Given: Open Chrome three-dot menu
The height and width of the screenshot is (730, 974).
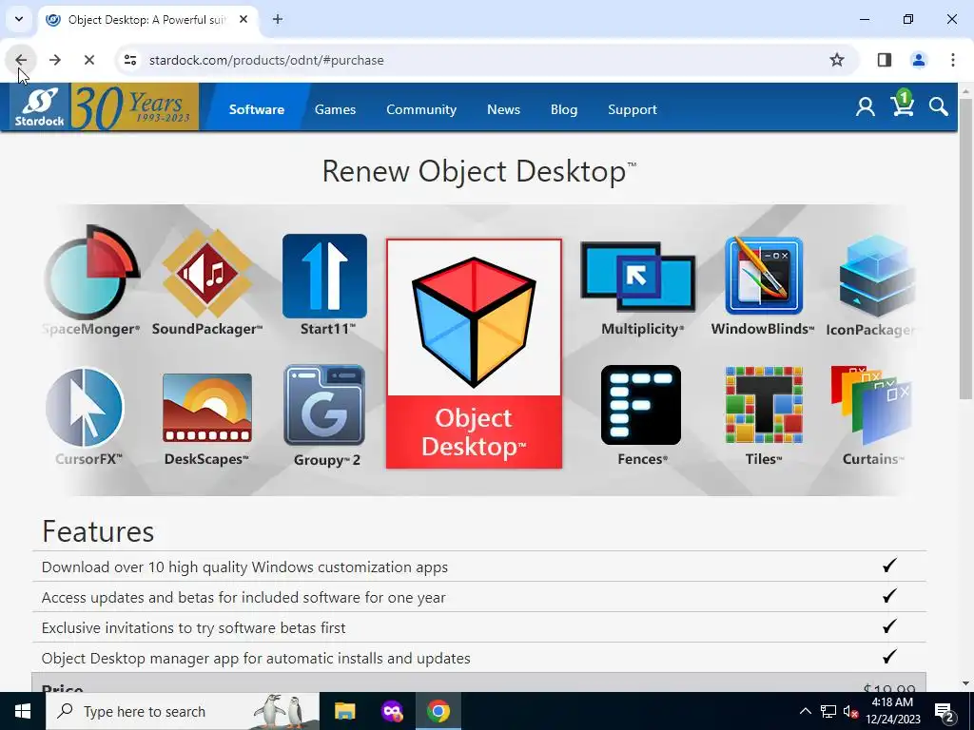Looking at the screenshot, I should click(x=953, y=60).
